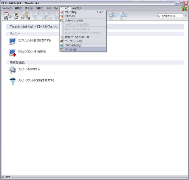Click the status bar icon at bottom left
189x180 pixels.
tap(2, 177)
